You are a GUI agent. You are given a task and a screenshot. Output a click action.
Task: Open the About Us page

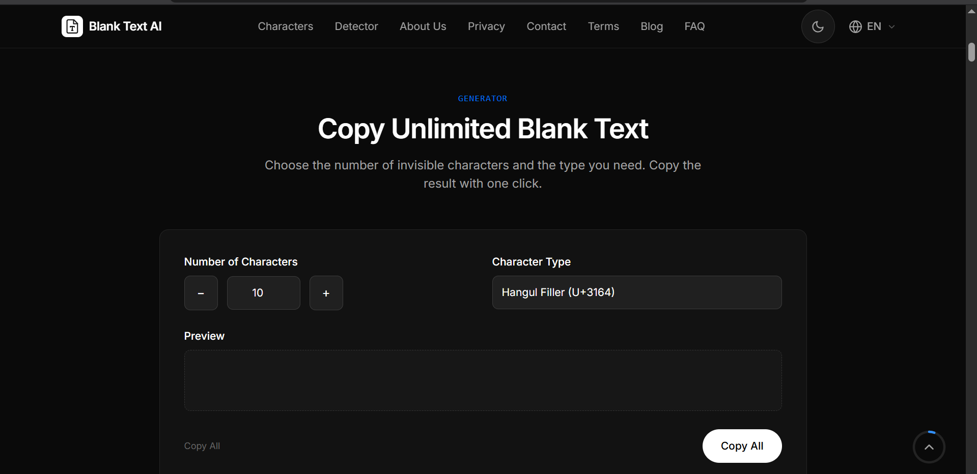(423, 26)
